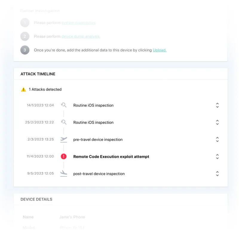Image resolution: width=242 pixels, height=233 pixels.
Task: Click the airplane landing post-travel icon
Action: point(64,174)
